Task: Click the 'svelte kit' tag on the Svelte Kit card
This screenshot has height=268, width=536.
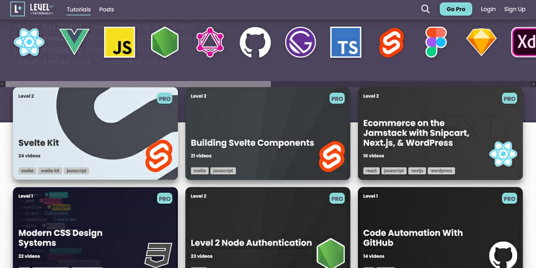Action: 50,170
